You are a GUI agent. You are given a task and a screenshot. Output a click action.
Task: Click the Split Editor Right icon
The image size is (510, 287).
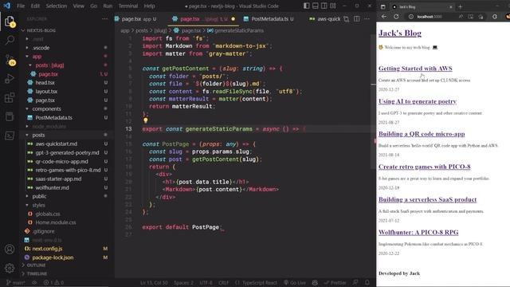[357, 19]
